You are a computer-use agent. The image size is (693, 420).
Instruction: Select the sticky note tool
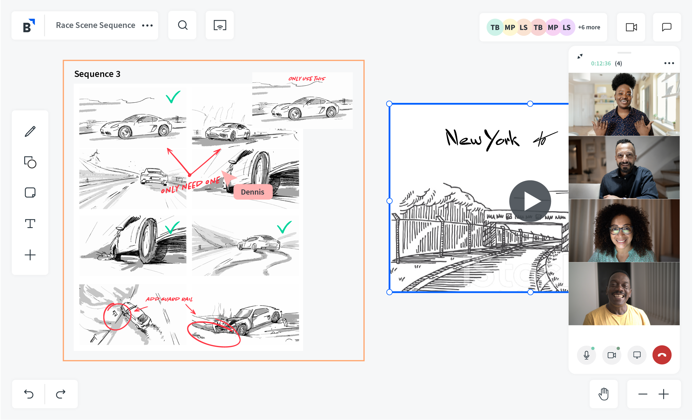[x=30, y=193]
